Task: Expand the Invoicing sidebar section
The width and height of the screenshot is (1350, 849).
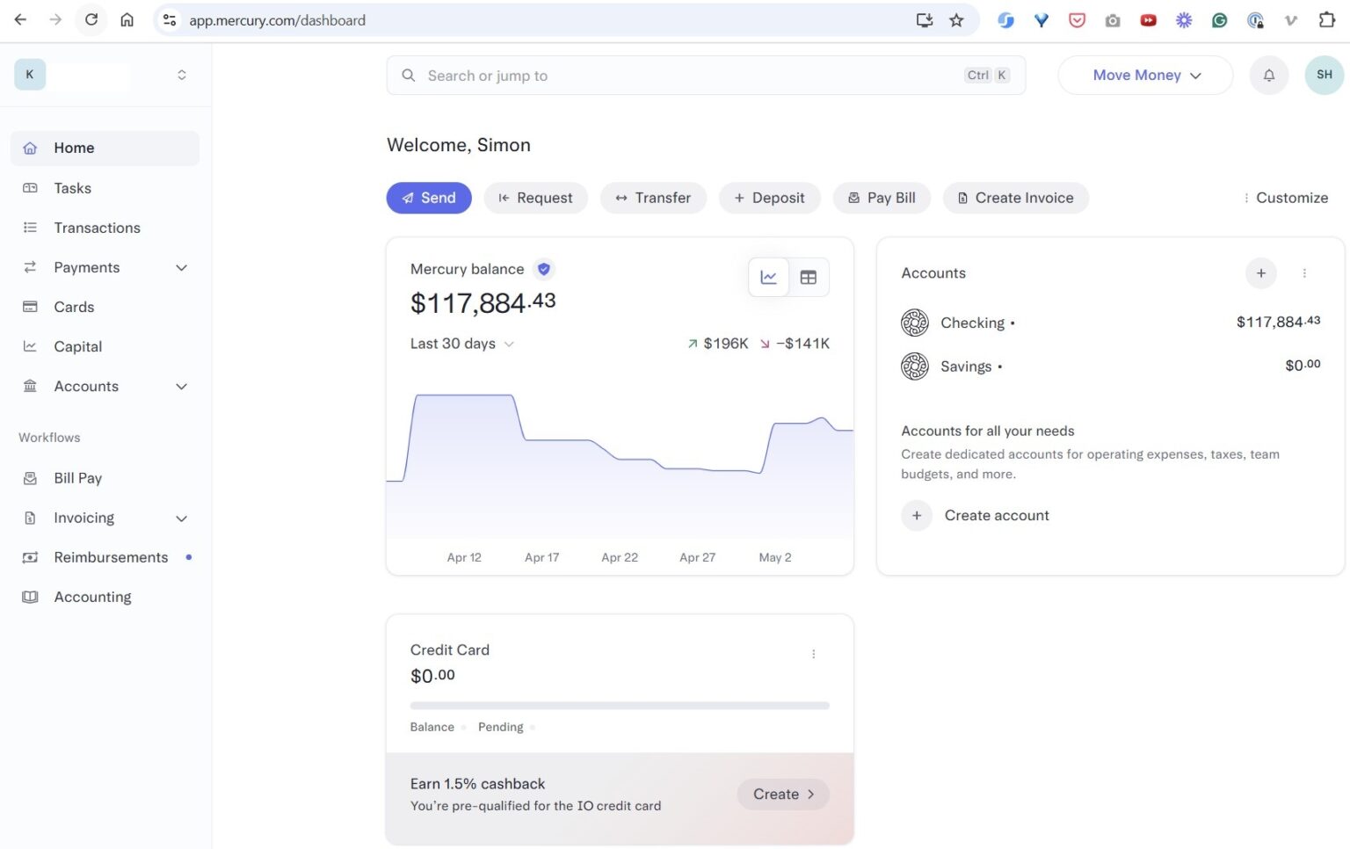Action: [182, 518]
